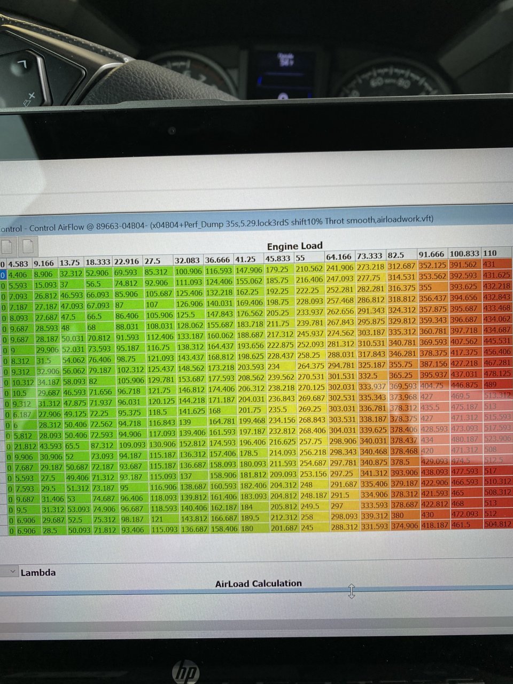Select the 55 column header

(309, 258)
